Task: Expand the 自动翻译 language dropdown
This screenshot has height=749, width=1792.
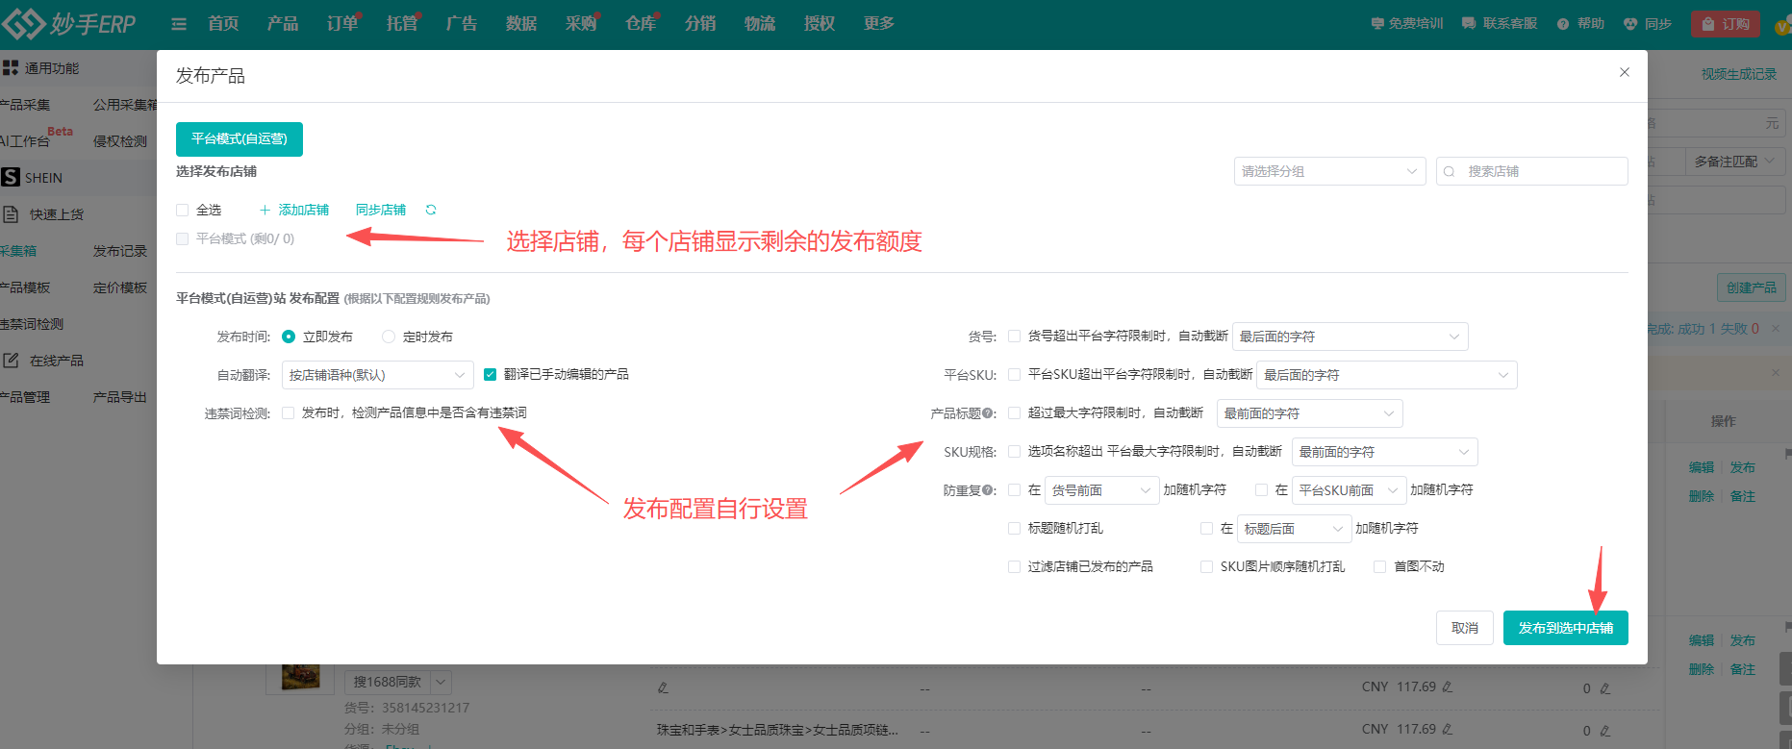Action: (x=377, y=375)
